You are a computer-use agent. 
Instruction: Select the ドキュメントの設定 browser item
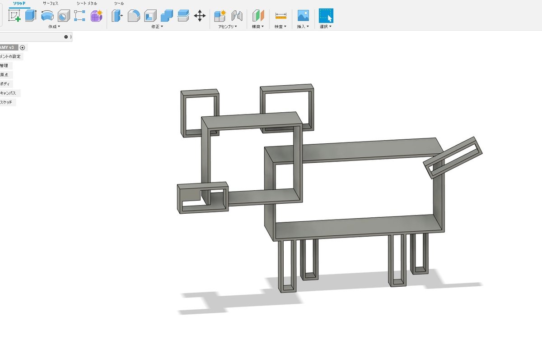point(11,56)
